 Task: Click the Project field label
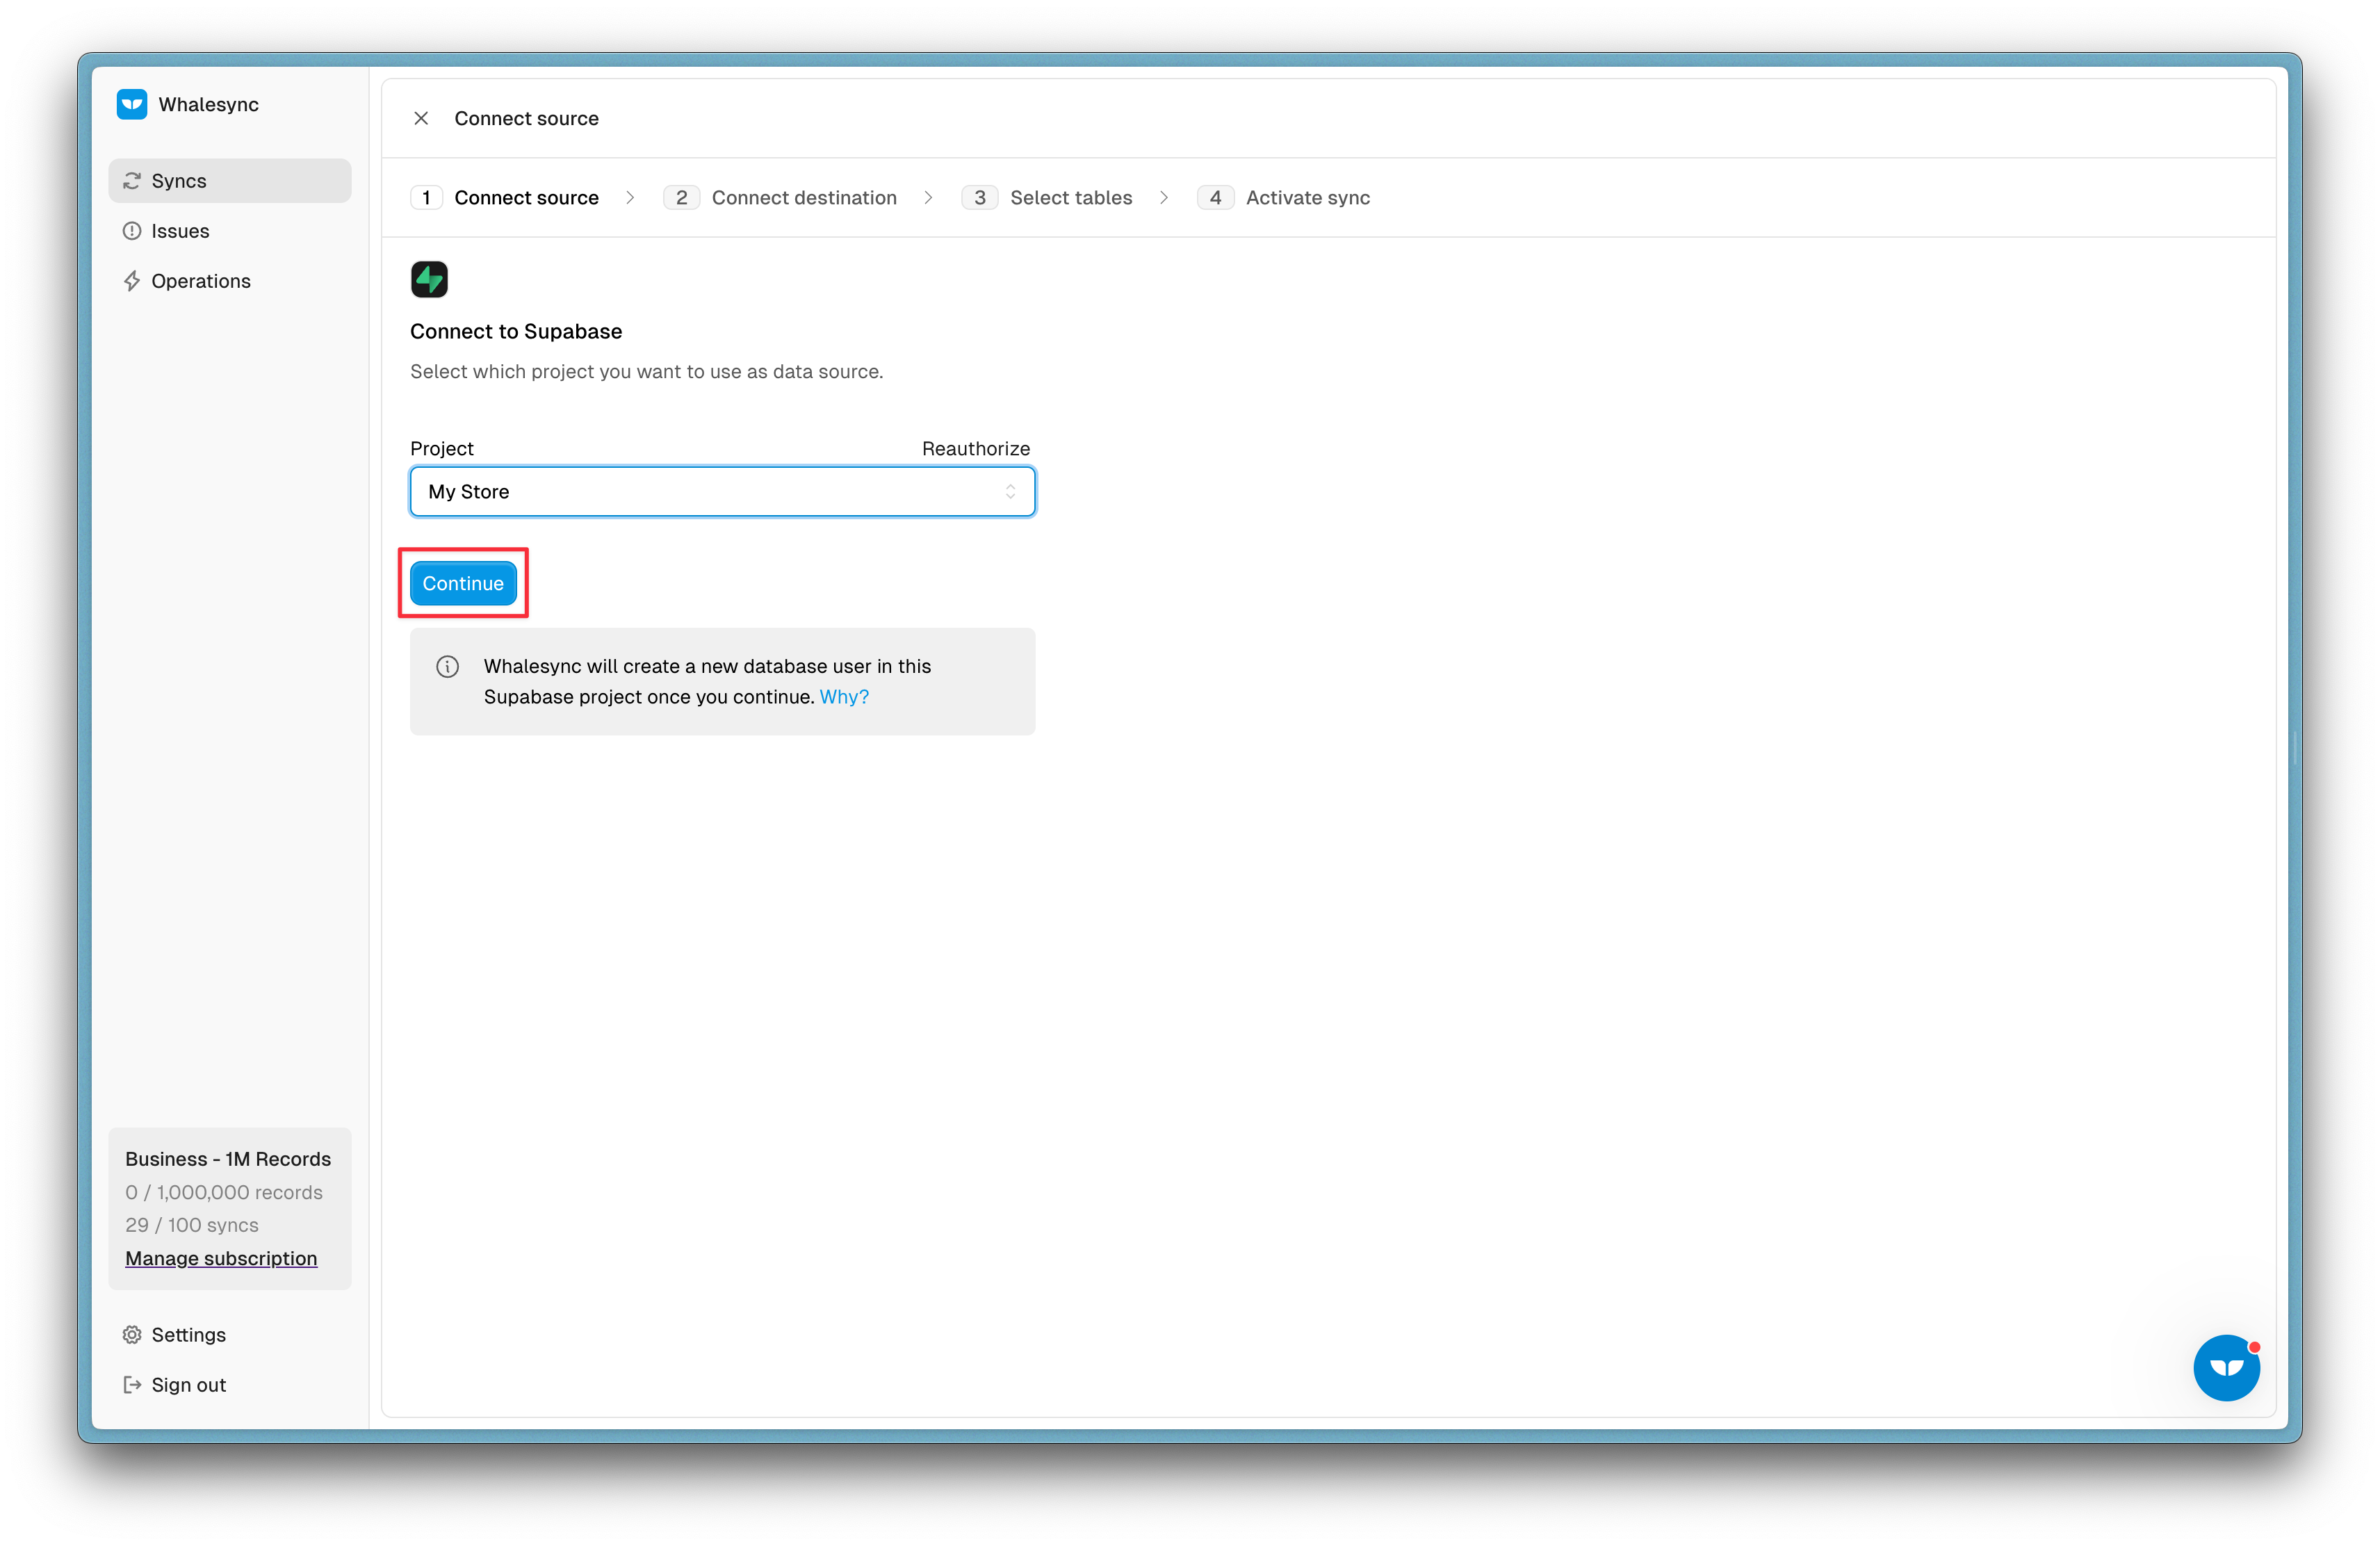tap(442, 449)
